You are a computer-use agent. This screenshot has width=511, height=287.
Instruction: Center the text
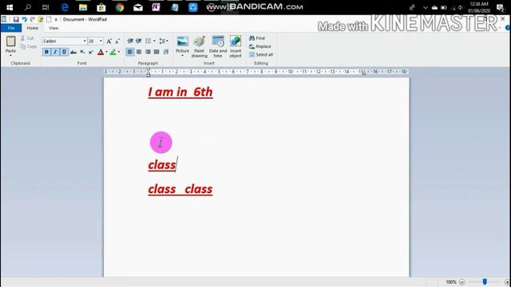click(x=139, y=52)
